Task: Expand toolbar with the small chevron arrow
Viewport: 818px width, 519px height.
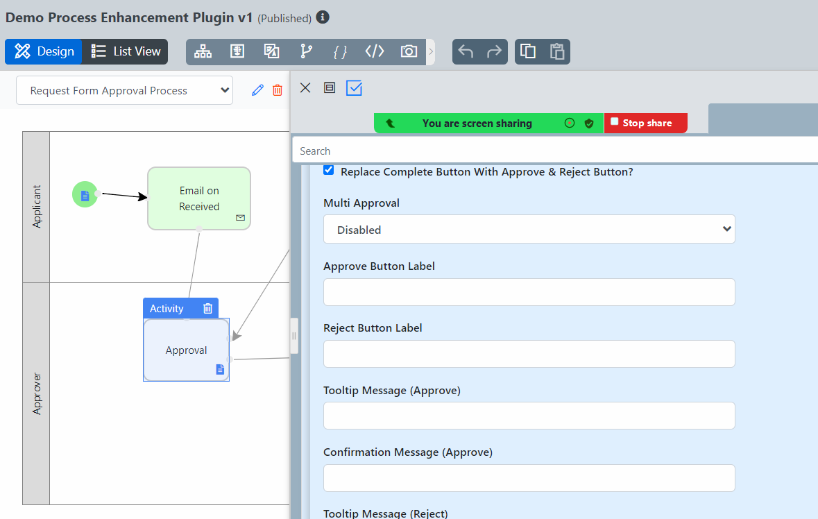Action: coord(431,52)
